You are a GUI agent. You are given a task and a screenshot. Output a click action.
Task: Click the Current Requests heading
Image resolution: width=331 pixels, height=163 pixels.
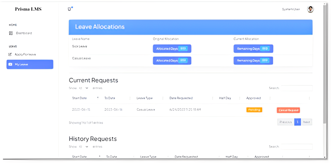tap(94, 80)
